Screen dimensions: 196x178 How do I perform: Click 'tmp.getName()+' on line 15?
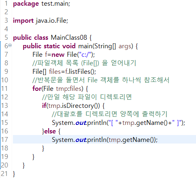point(147,123)
